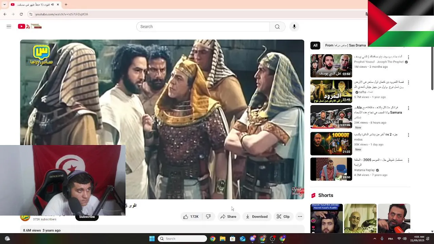Open the 22:55 Prophet Yousuf video thumbnail

(331, 66)
